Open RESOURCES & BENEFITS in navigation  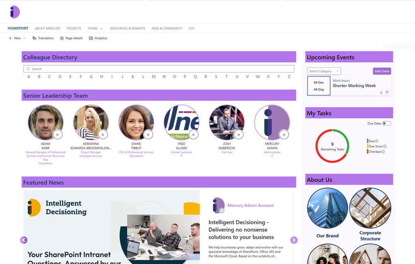[x=128, y=28]
